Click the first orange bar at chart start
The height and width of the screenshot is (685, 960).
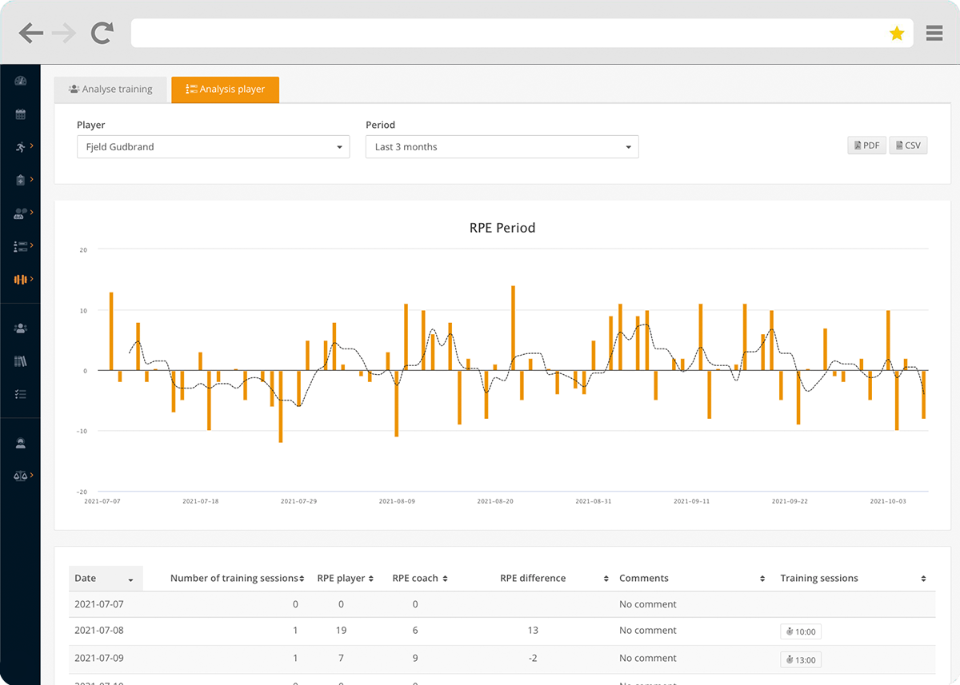[x=111, y=332]
